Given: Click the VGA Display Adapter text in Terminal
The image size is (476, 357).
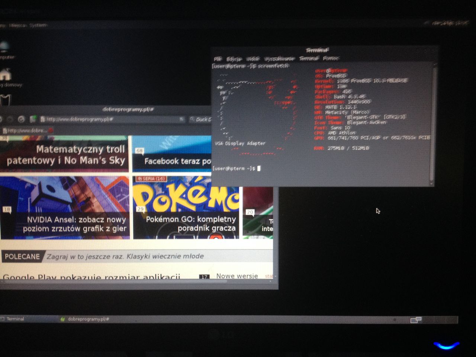Looking at the screenshot, I should 240,143.
